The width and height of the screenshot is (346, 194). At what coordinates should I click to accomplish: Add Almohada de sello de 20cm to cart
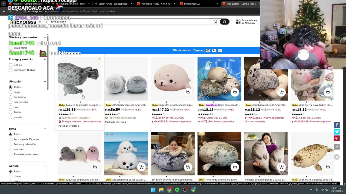pos(235,167)
